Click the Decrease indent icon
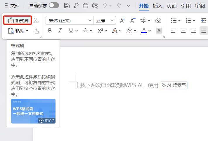Screen dimensions: 208x141 click(204, 20)
